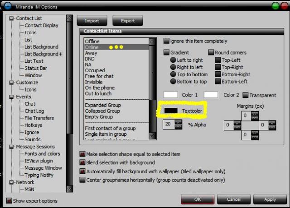
Task: Open the List Background+ page
Action: [43, 54]
